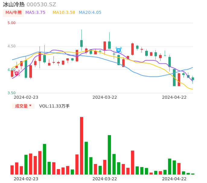Viewport: 207px width, 183px height.
Task: Click the MA/牛熊 indicator button
Action: [x=14, y=13]
